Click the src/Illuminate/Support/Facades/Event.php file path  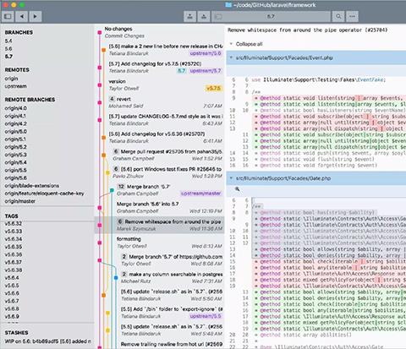coord(284,57)
